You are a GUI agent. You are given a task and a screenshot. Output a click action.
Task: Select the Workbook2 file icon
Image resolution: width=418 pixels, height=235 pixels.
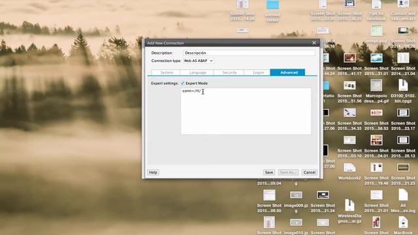pos(349,168)
